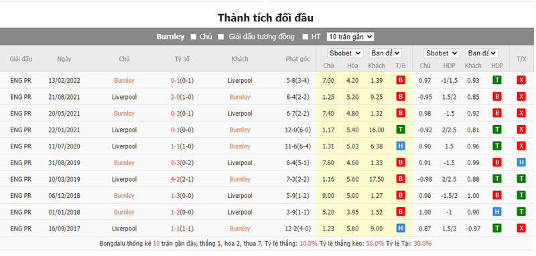Open second Sbobet dropdown above handicap columns
Screen dimensions: 536x256
point(442,53)
